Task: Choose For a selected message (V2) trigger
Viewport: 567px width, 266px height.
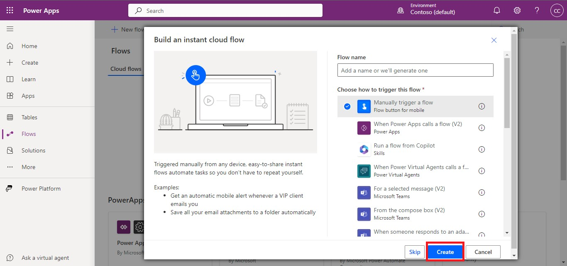Action: (x=409, y=192)
